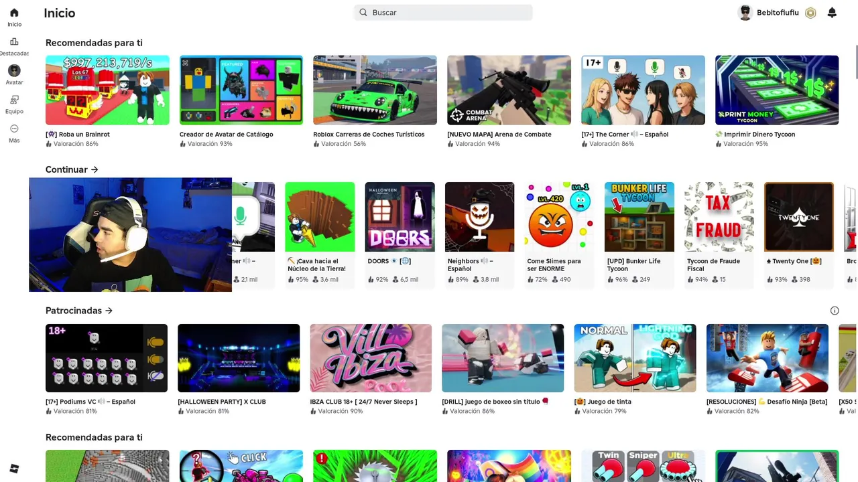858x482 pixels.
Task: Open The Corner Español game thumbnail
Action: [643, 90]
